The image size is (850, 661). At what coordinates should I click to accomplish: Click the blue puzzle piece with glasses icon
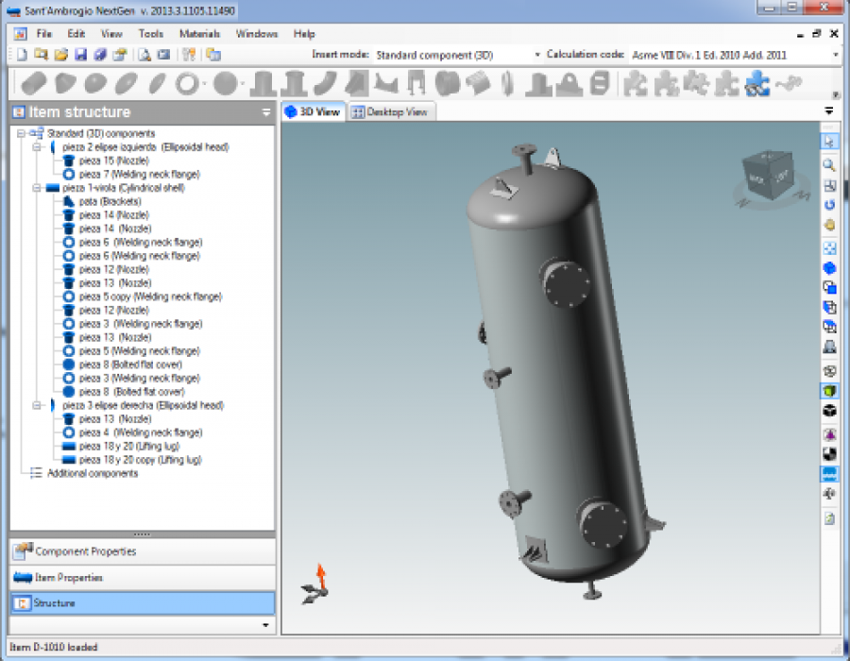click(x=757, y=84)
